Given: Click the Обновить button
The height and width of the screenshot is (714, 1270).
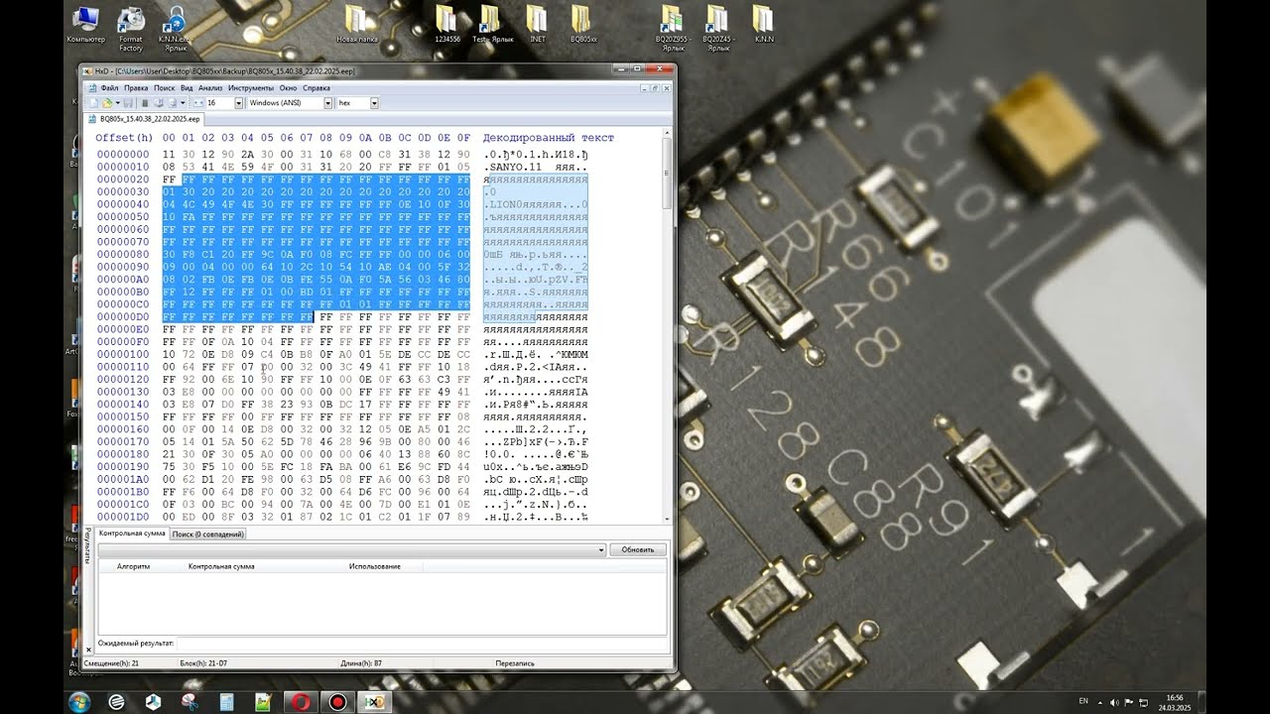Looking at the screenshot, I should [x=638, y=549].
